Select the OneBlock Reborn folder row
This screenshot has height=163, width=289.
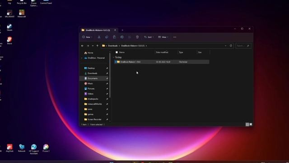(162, 62)
